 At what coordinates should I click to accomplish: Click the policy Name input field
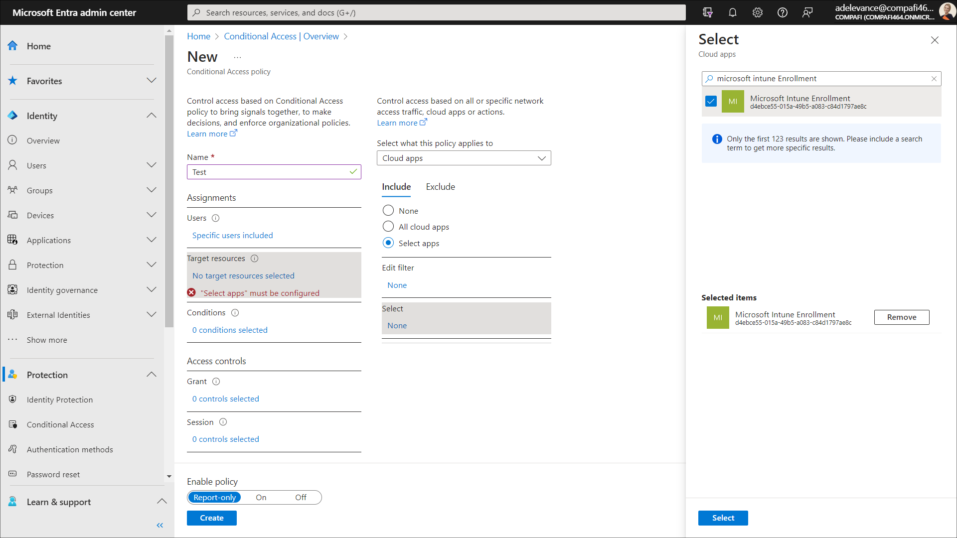269,172
